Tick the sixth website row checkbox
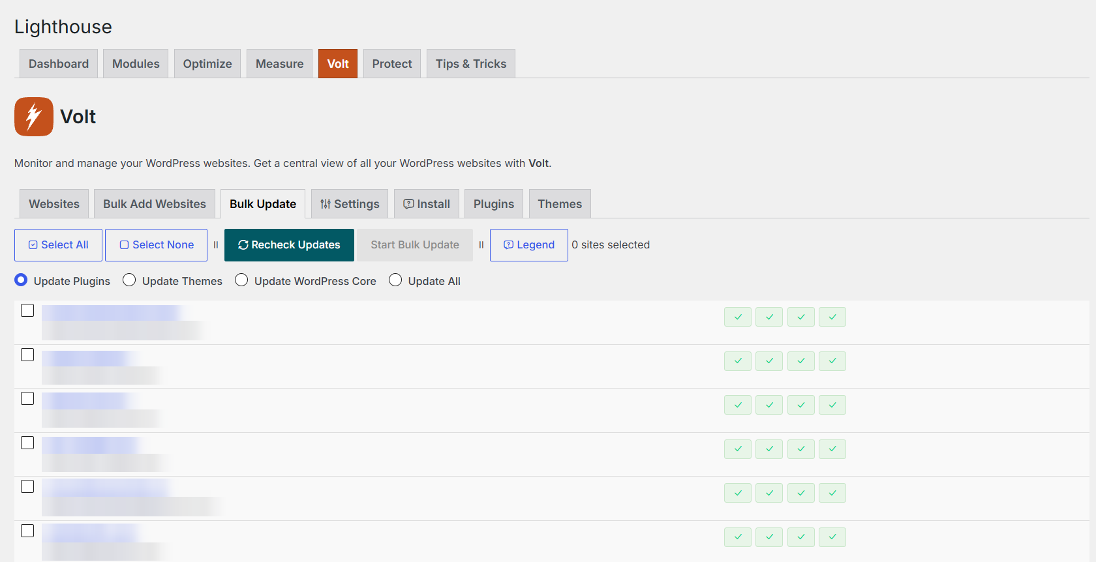 click(x=27, y=531)
